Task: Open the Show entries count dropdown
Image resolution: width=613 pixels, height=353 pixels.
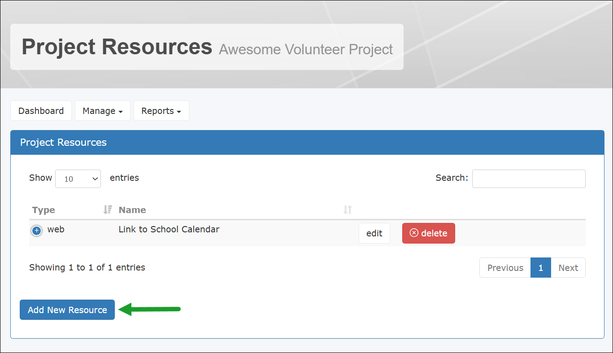Action: [78, 179]
